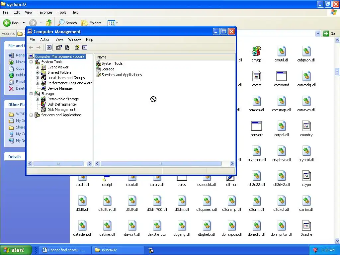This screenshot has height=255, width=340.
Task: Click Storage item in the right pane
Action: (x=108, y=69)
